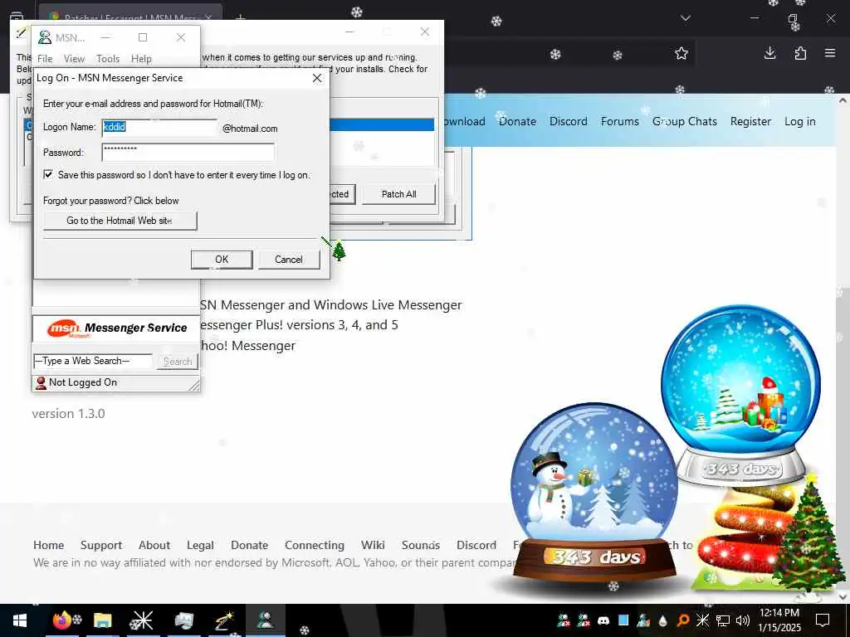Open the File menu in MSN
Screen dimensions: 850x637
tap(45, 59)
